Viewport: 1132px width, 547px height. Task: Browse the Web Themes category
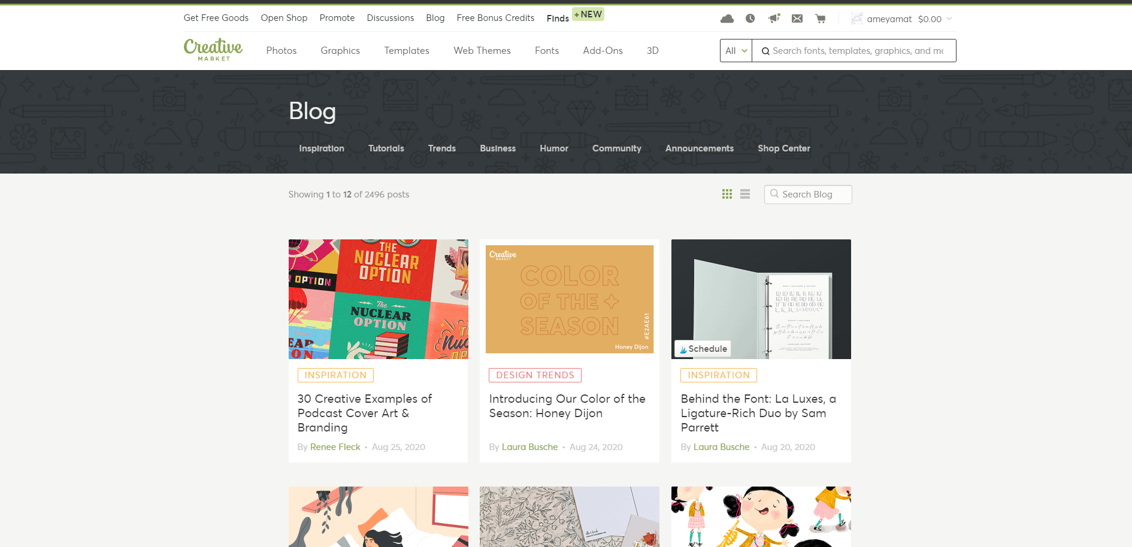(x=482, y=51)
